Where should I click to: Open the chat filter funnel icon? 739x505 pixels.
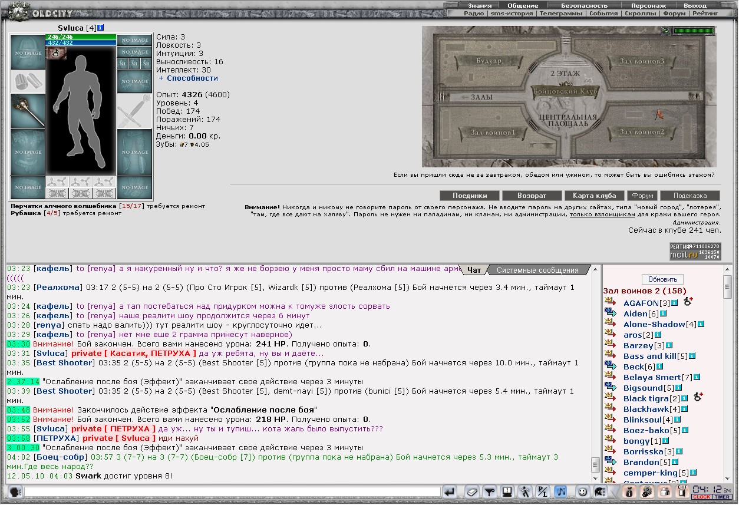tap(489, 491)
